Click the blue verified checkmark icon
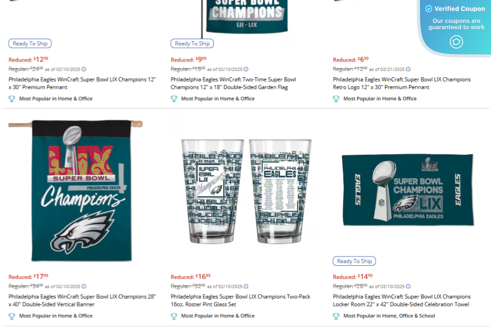Image resolution: width=491 pixels, height=329 pixels. pos(428,8)
